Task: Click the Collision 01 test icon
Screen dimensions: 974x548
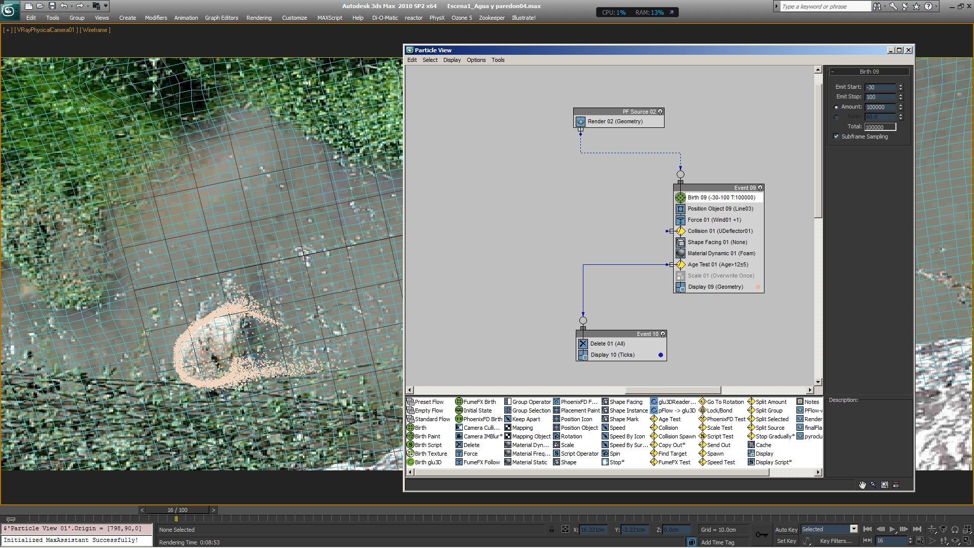Action: point(680,231)
